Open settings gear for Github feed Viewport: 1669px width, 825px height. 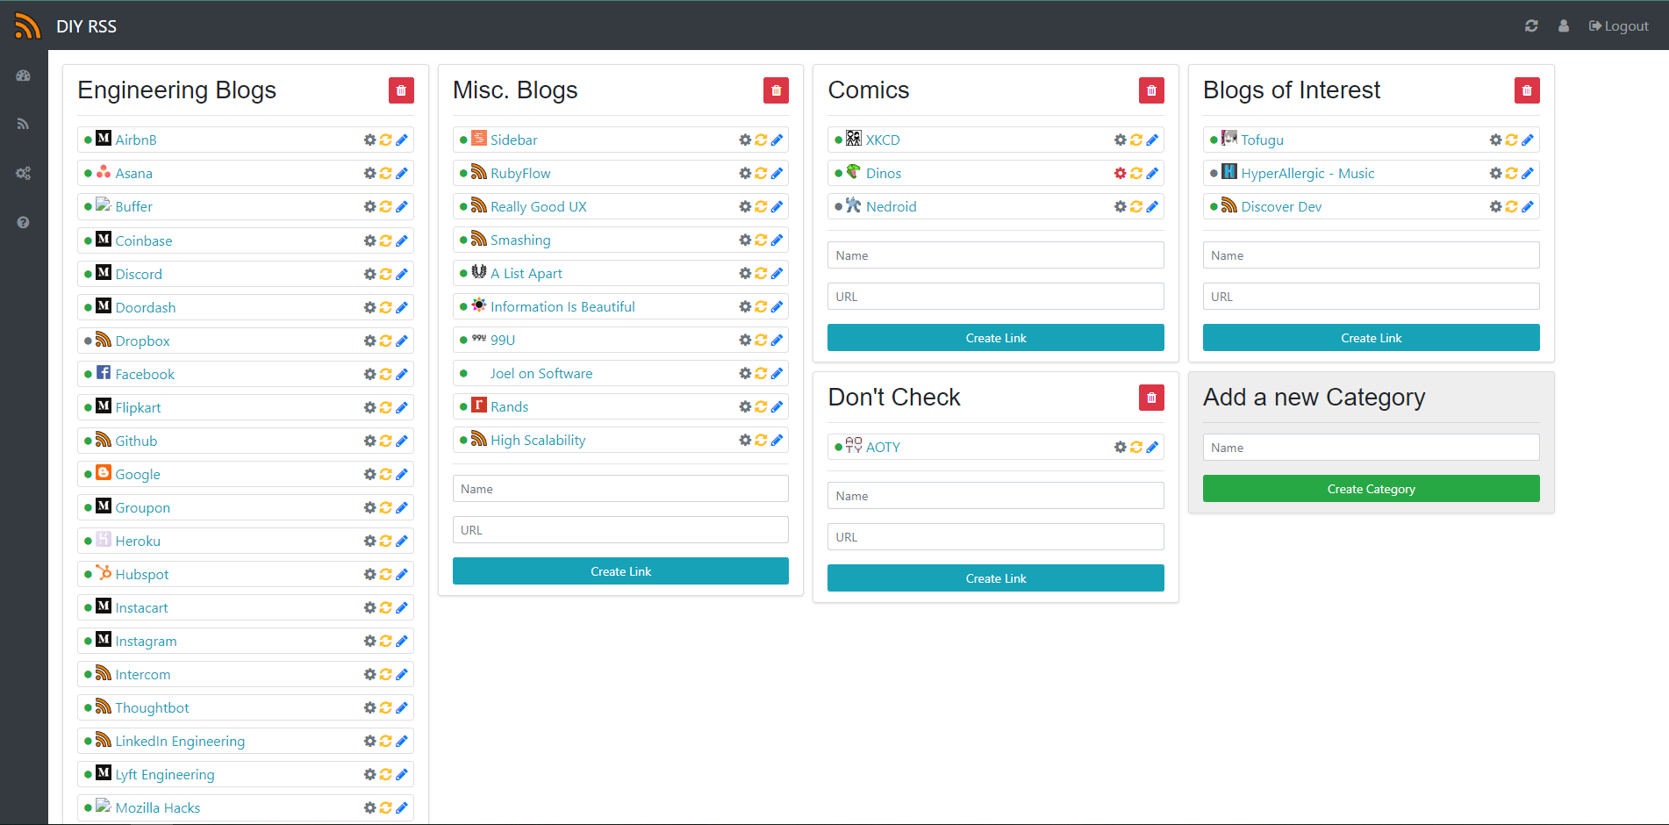369,441
